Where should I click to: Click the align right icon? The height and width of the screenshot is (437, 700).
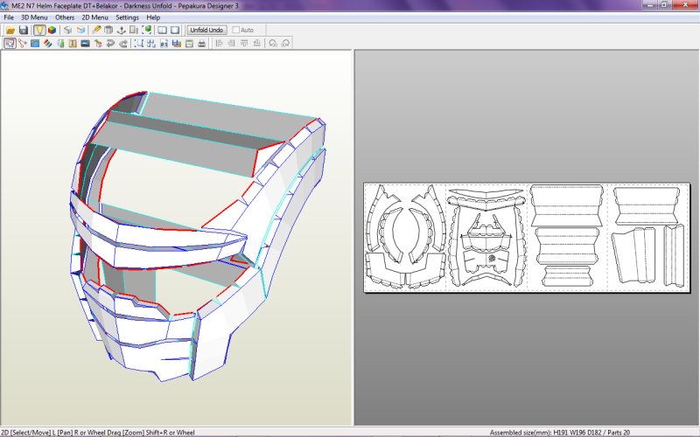[231, 43]
